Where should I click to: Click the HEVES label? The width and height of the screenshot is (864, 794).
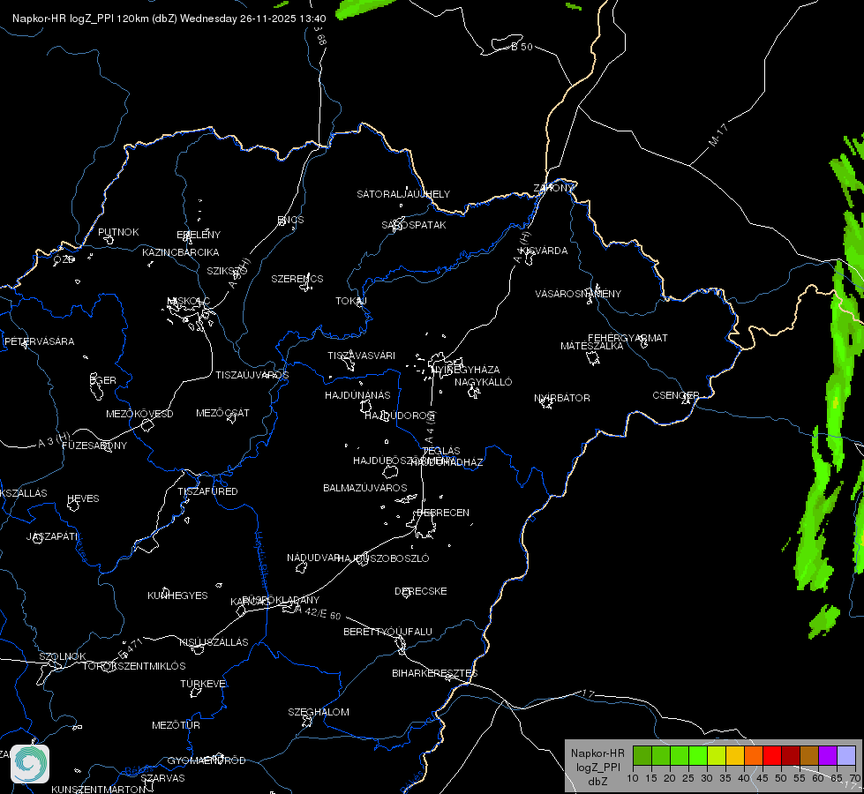(83, 498)
